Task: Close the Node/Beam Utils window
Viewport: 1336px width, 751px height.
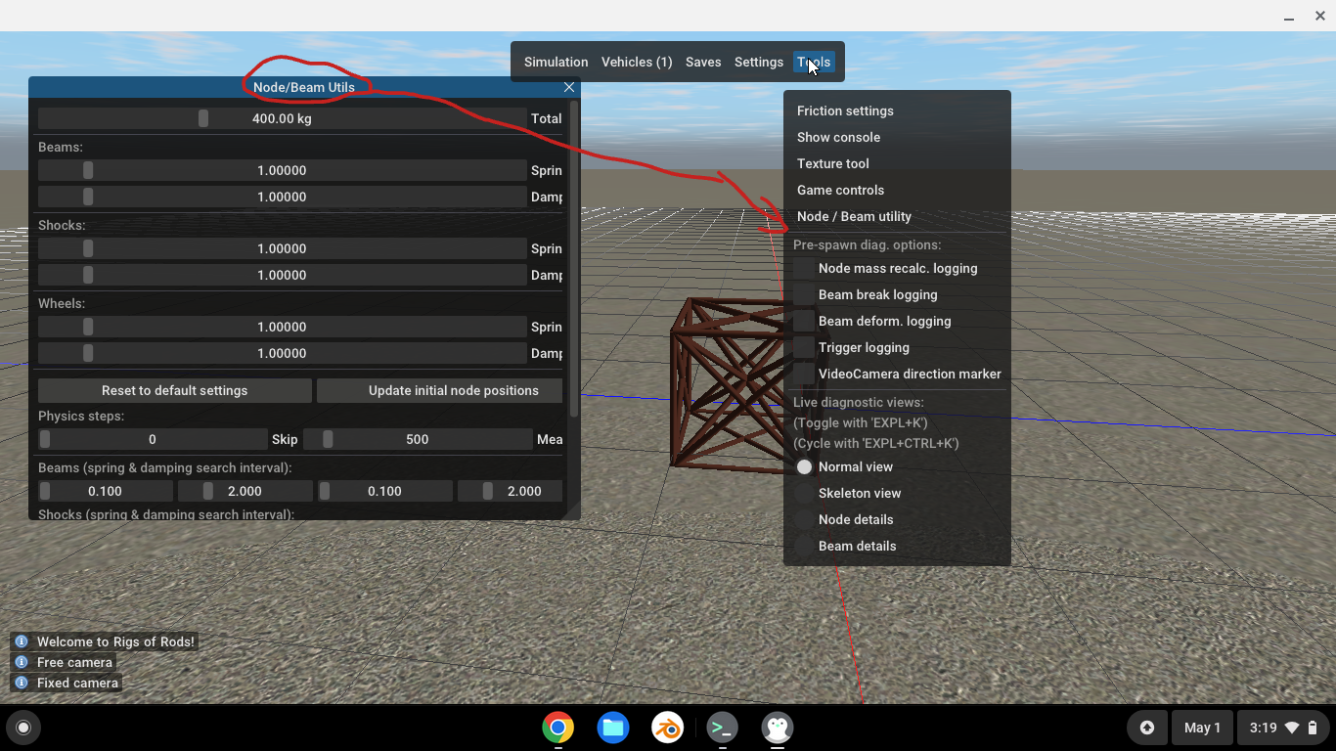Action: [569, 87]
